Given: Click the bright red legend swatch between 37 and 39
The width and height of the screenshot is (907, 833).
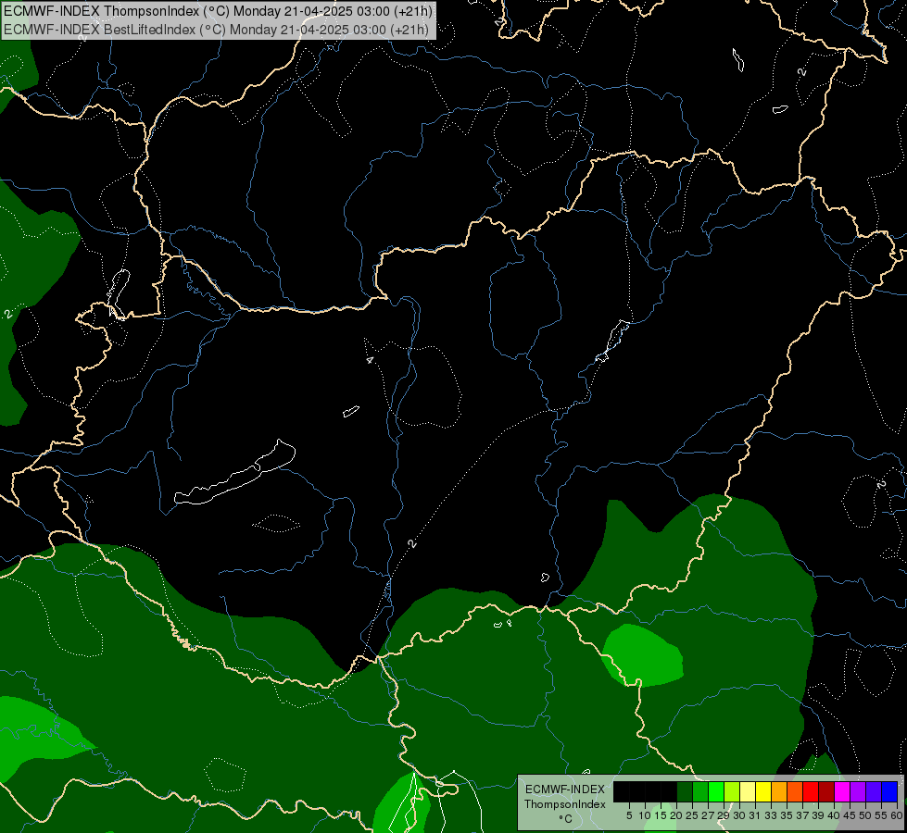Looking at the screenshot, I should click(811, 791).
